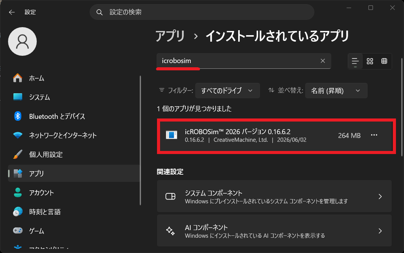Focus the 設定の検索 search box
404x253 pixels.
coord(202,12)
